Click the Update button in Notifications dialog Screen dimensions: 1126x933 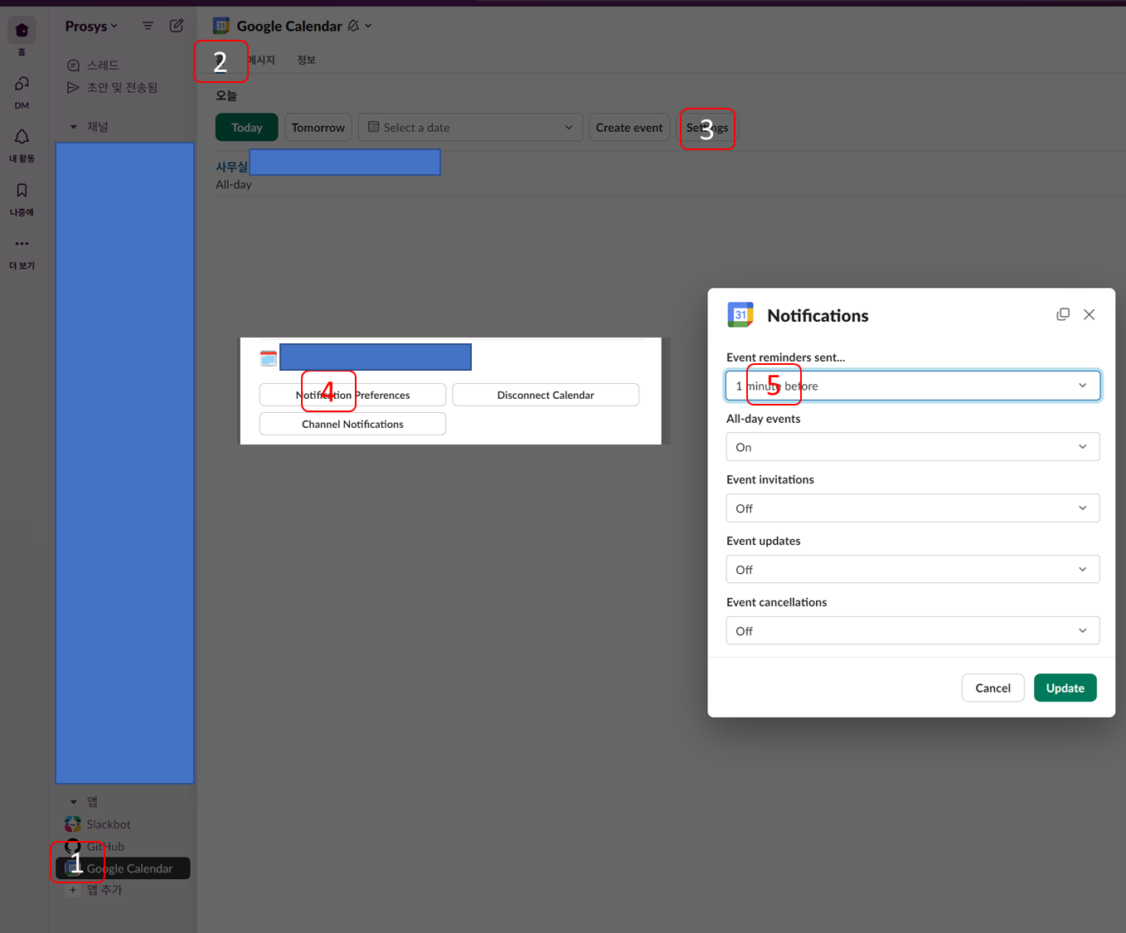pyautogui.click(x=1065, y=688)
